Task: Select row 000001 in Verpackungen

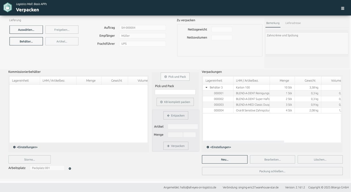Action: coord(272,93)
